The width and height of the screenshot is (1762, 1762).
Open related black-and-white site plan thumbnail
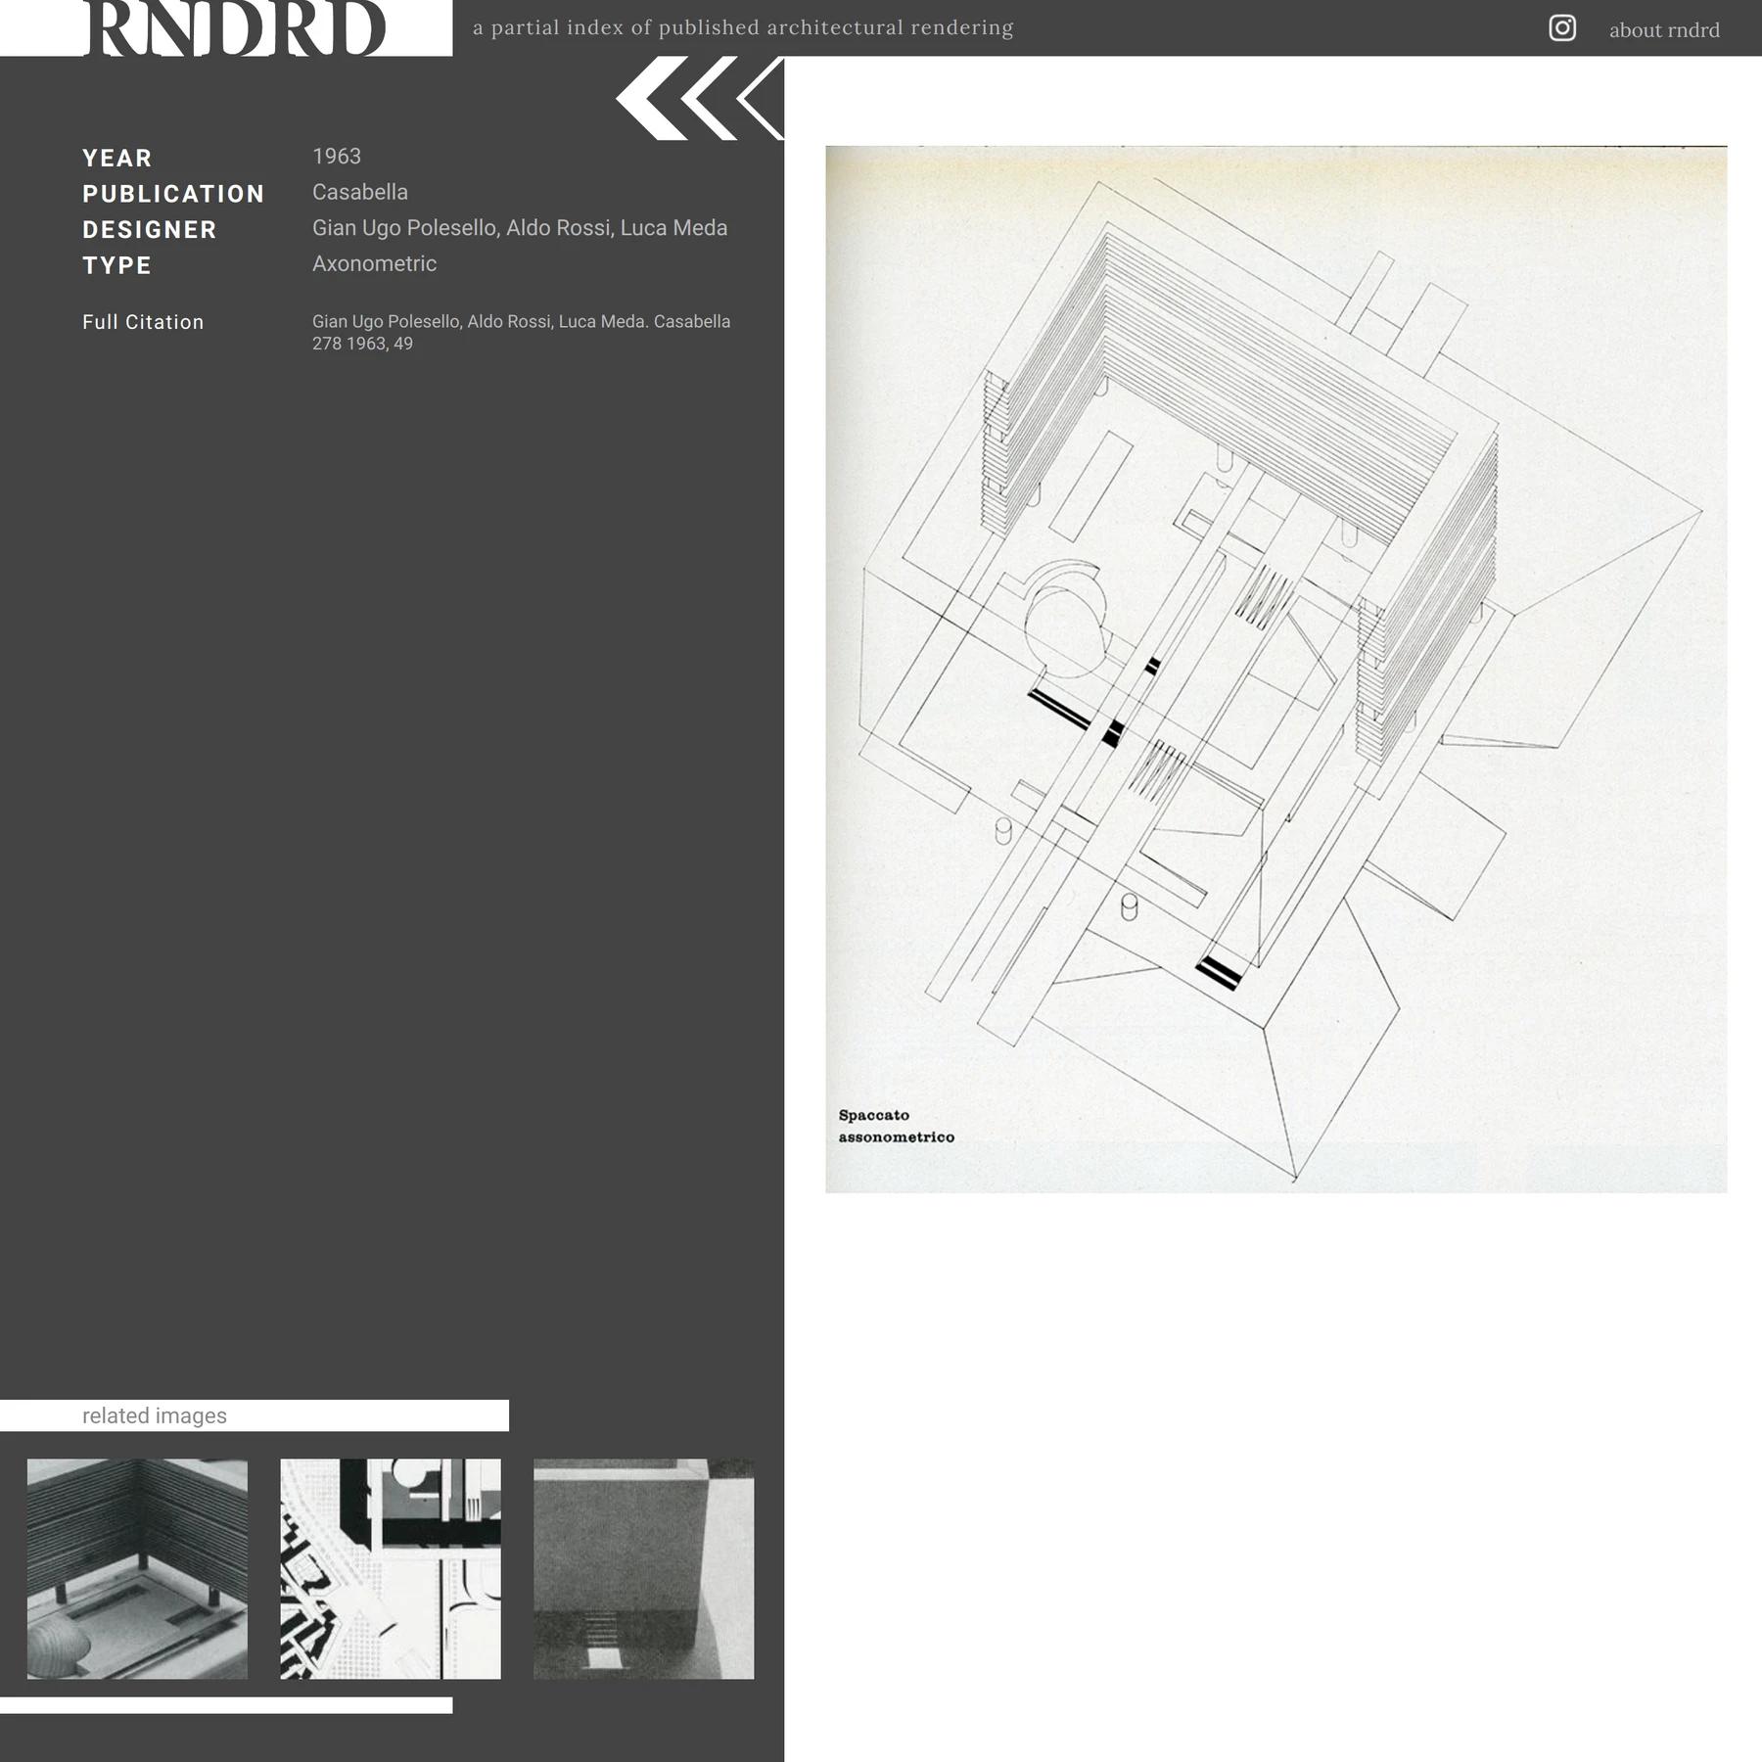coord(391,1569)
